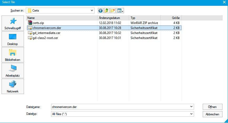228x123 pixels.
Task: Sort by Änderungsdatum column header
Action: tap(113, 18)
